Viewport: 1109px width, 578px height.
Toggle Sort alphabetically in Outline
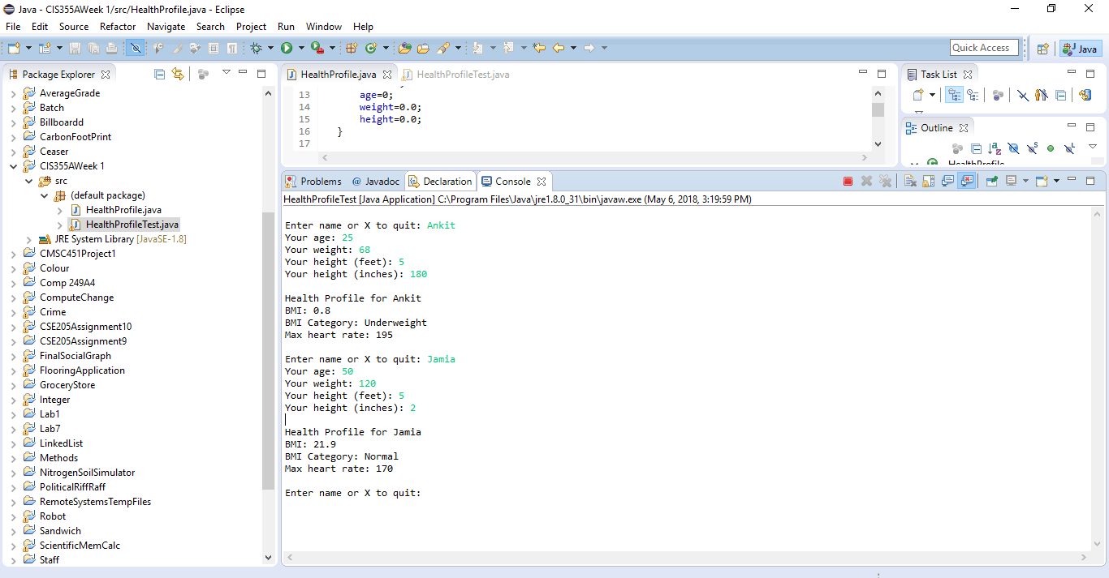tap(995, 148)
